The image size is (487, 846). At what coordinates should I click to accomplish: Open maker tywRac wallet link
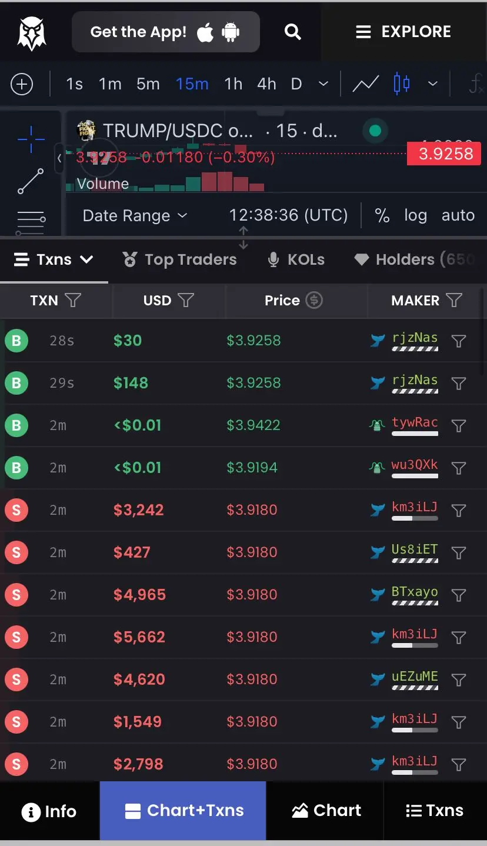pyautogui.click(x=415, y=422)
